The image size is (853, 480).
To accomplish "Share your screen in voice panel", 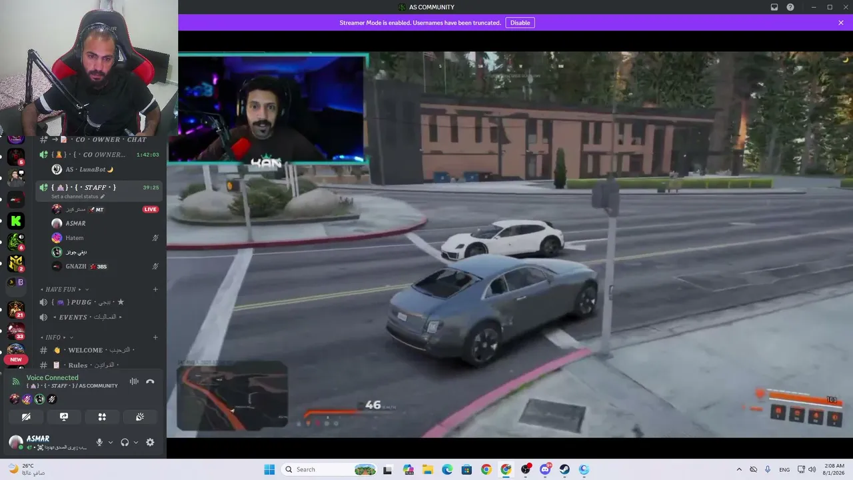I will coord(64,417).
